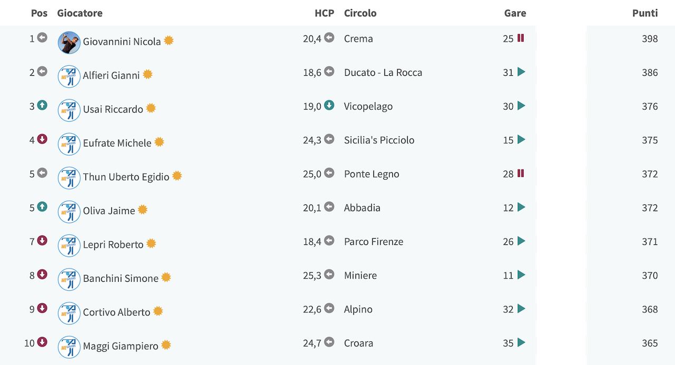
Task: Click the red down arrow beside position 9
Action: (x=42, y=308)
